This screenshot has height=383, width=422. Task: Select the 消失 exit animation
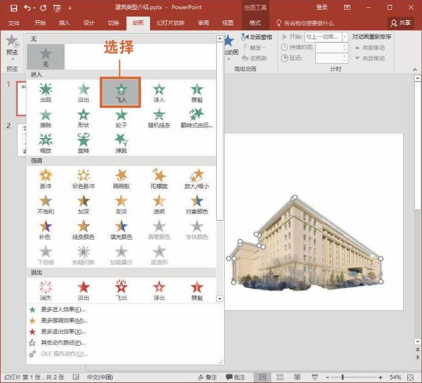(x=45, y=290)
